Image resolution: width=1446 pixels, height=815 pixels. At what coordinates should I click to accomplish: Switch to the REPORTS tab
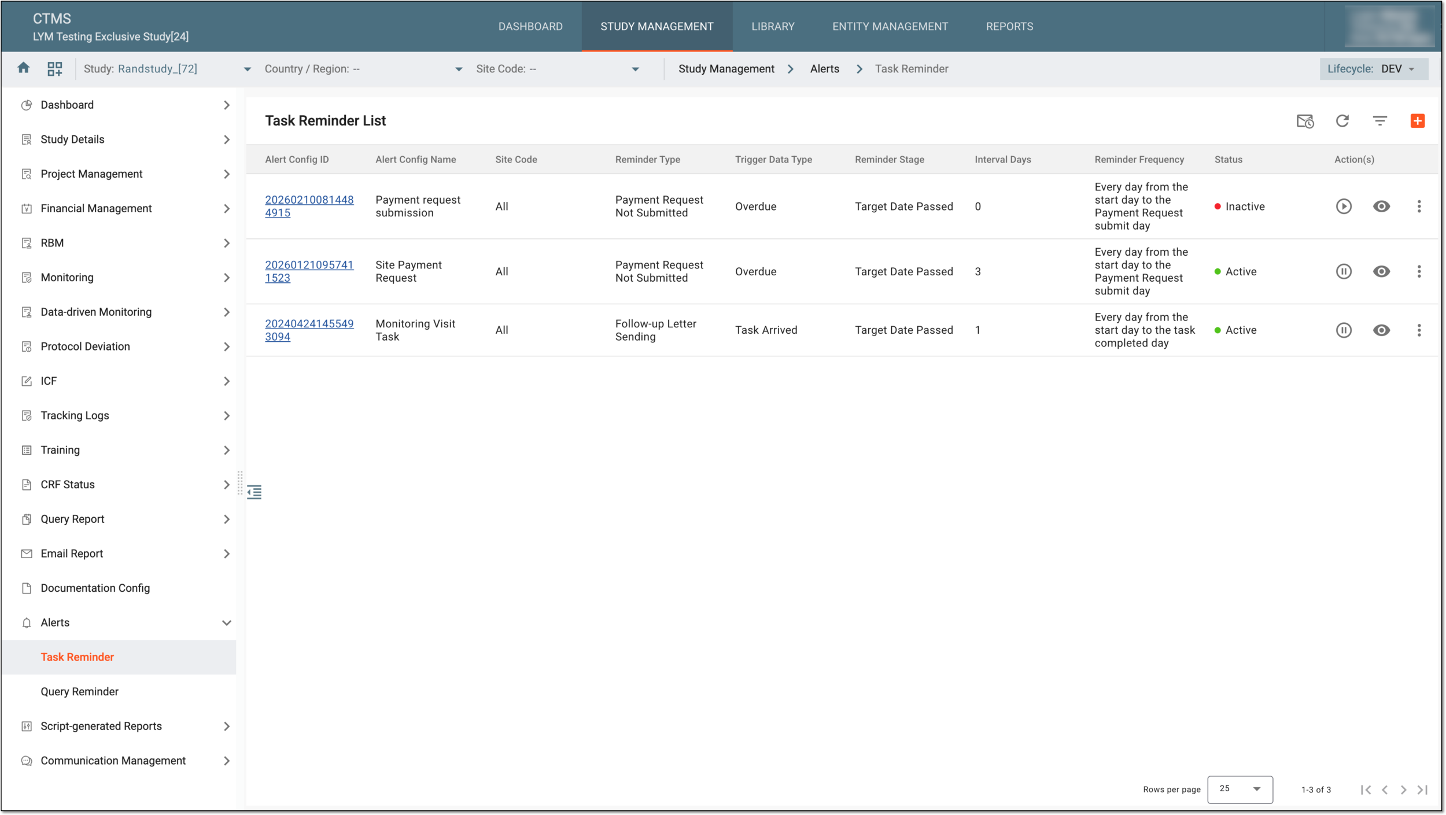[1009, 27]
